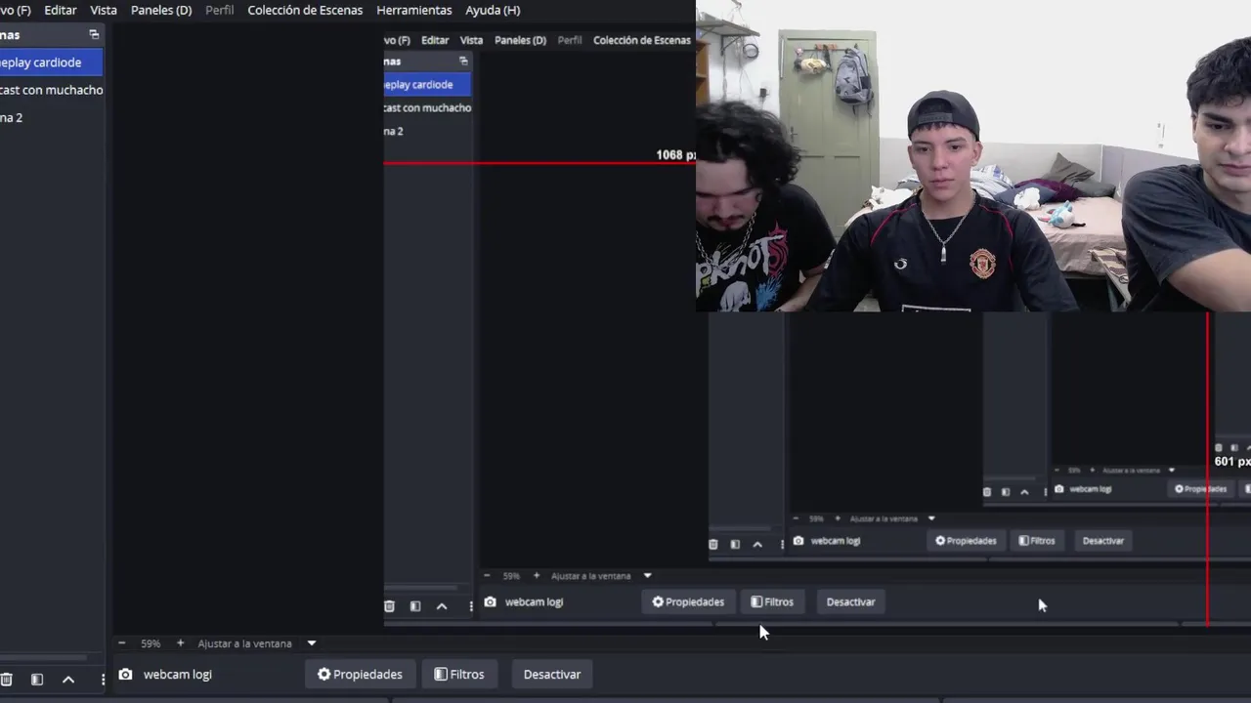The height and width of the screenshot is (703, 1251).
Task: Click the outer camera icon beside webcam logi
Action: [x=125, y=675]
